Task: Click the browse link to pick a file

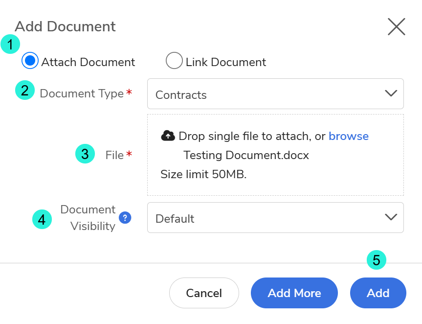Action: point(349,136)
